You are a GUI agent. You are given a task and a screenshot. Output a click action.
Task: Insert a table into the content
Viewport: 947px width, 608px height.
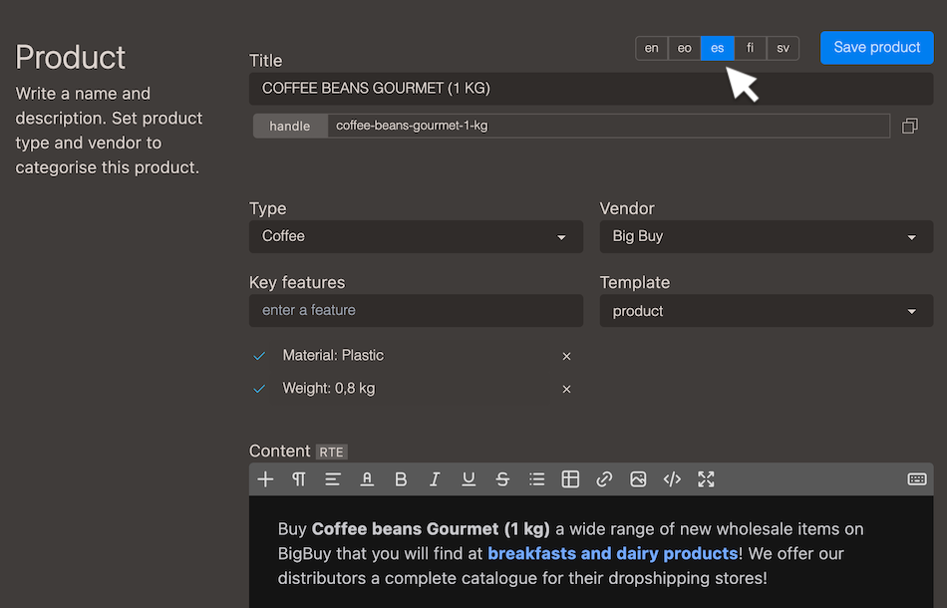[570, 479]
